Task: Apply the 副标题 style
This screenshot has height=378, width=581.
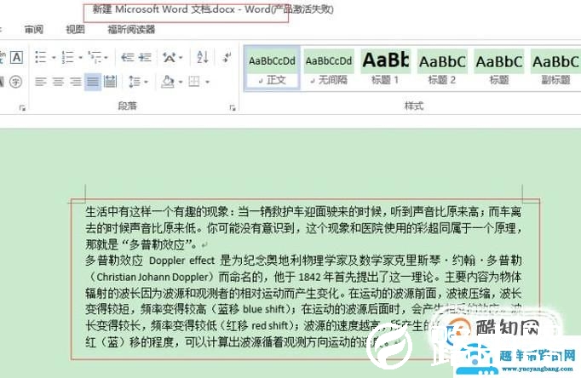Action: tap(555, 68)
